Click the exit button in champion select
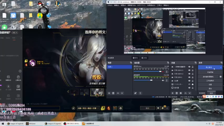 pyautogui.click(x=147, y=108)
